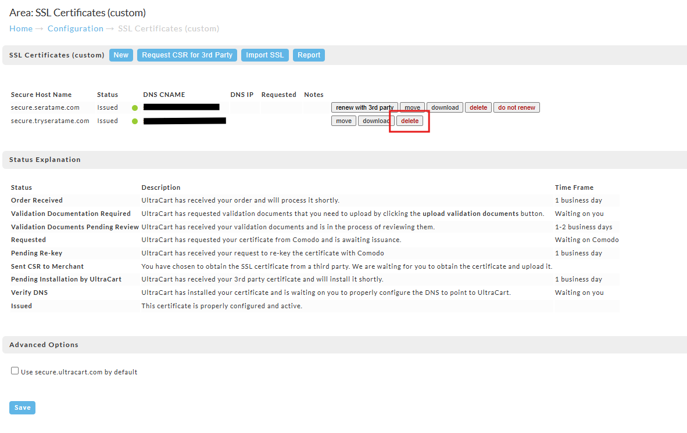
Task: Delete the secure.seratame.com certificate
Action: tap(478, 107)
